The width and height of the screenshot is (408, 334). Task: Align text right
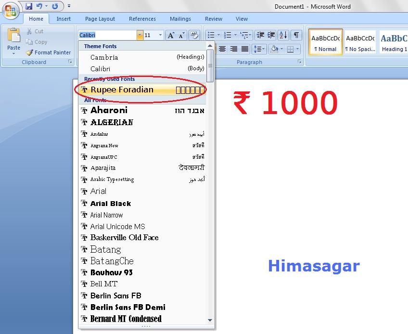coord(234,49)
